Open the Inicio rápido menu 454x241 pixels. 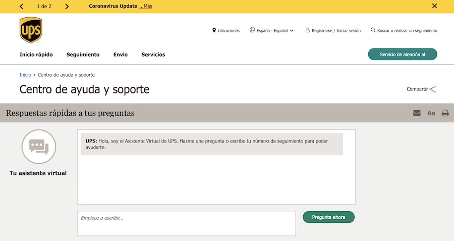click(36, 55)
